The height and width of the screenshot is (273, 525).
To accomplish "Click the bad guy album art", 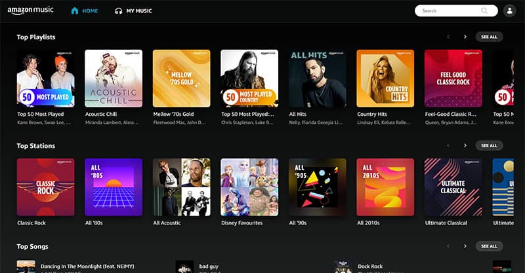I will click(184, 266).
